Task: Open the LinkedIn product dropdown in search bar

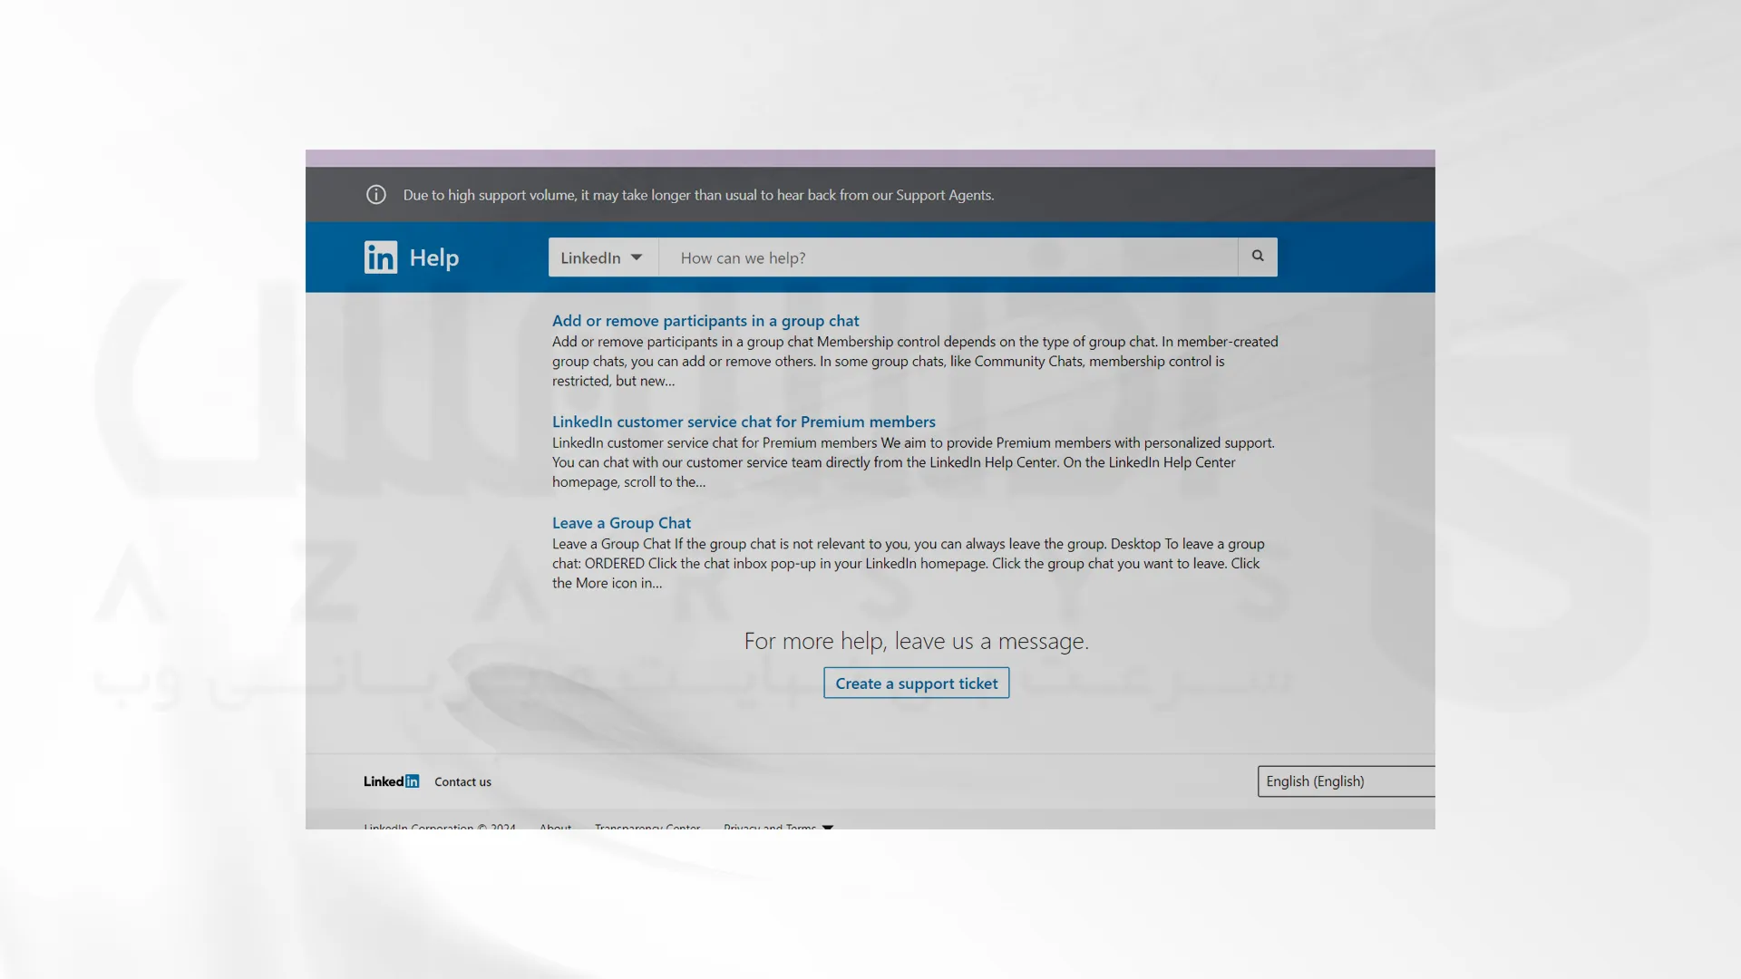Action: click(603, 257)
